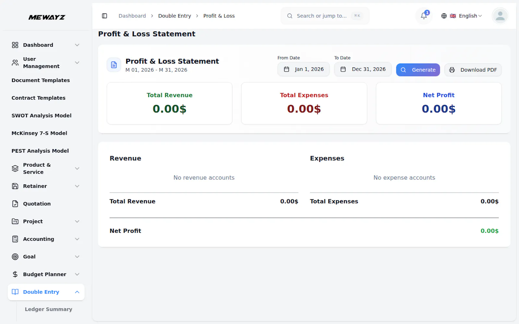The image size is (519, 324).
Task: Click 'No revenue accounts' text
Action: coord(204,178)
